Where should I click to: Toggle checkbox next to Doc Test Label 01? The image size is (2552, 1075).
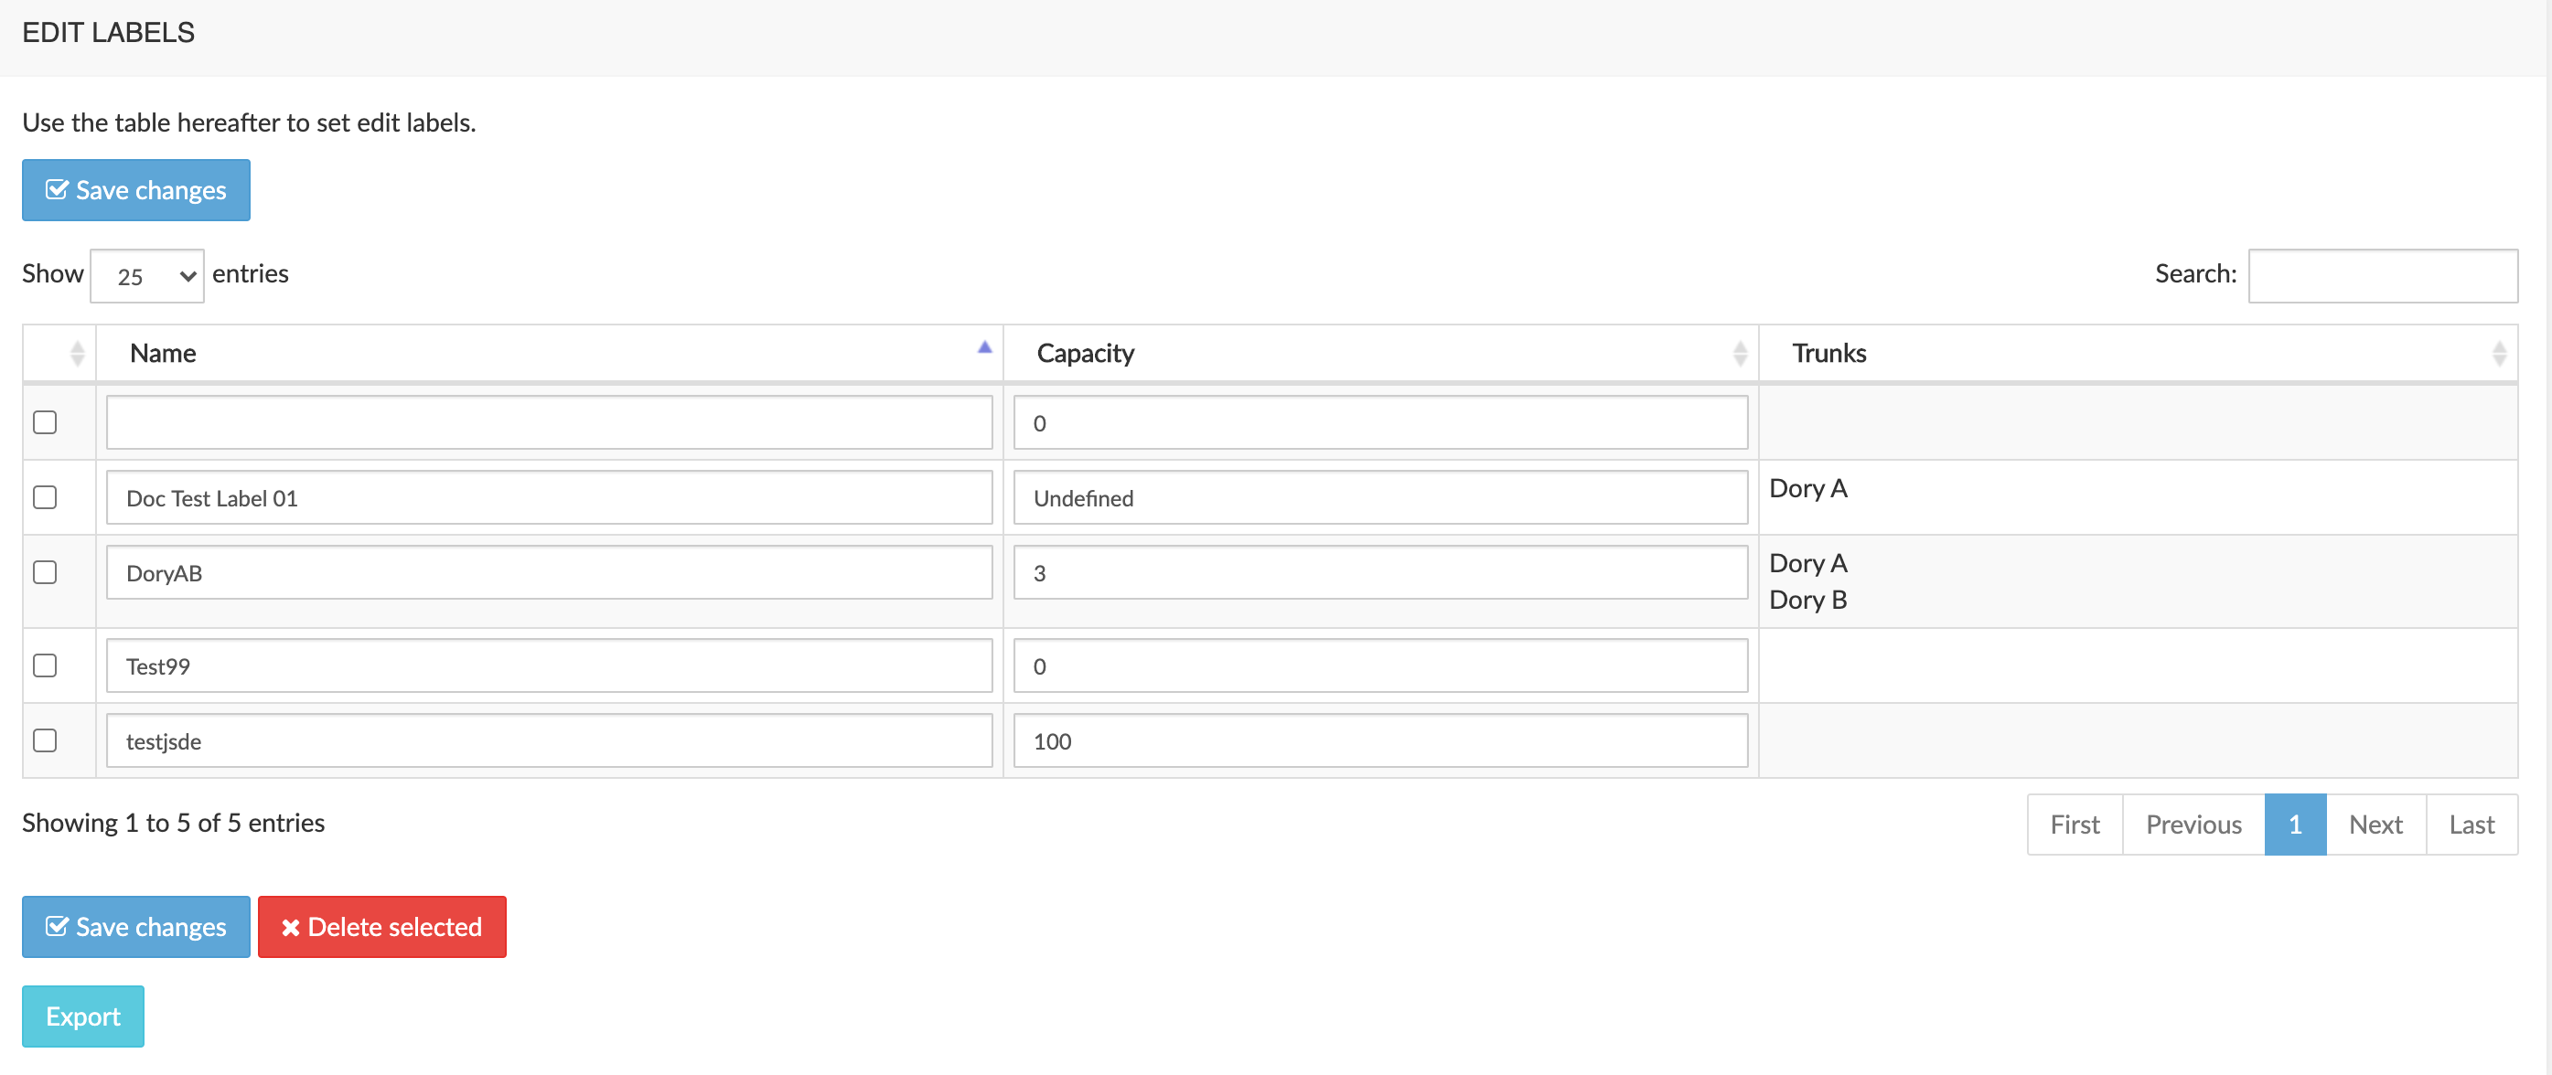[x=44, y=496]
